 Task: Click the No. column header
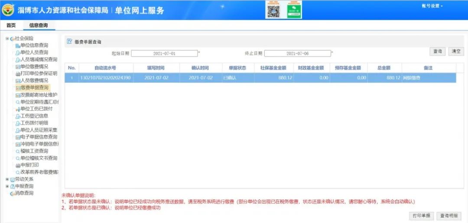click(x=72, y=68)
